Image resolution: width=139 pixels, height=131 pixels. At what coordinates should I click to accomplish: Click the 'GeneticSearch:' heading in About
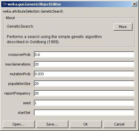[20, 26]
